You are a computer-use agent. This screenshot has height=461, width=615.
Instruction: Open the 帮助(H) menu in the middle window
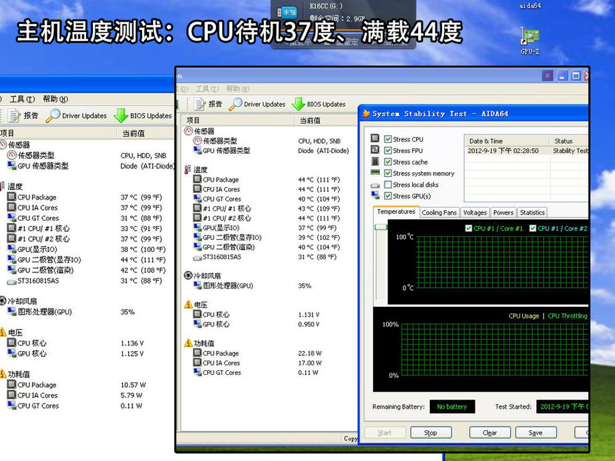coord(237,89)
